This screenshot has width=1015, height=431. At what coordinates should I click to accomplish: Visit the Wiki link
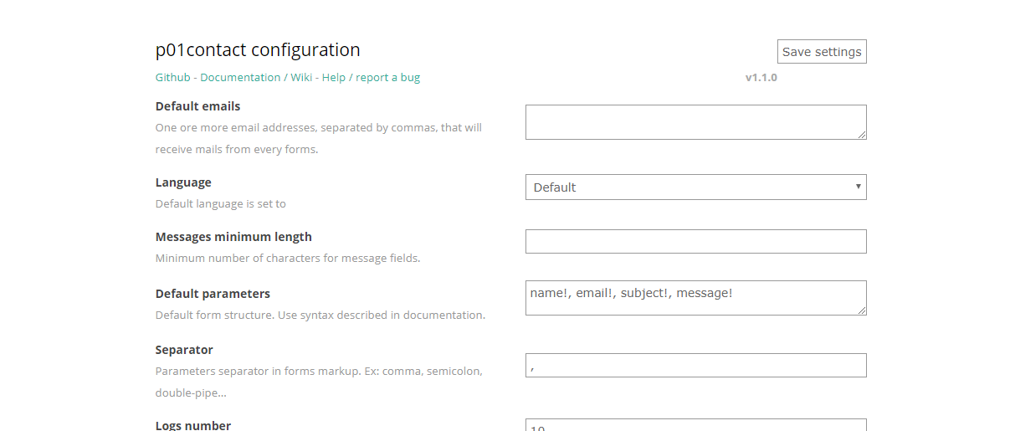tap(301, 78)
